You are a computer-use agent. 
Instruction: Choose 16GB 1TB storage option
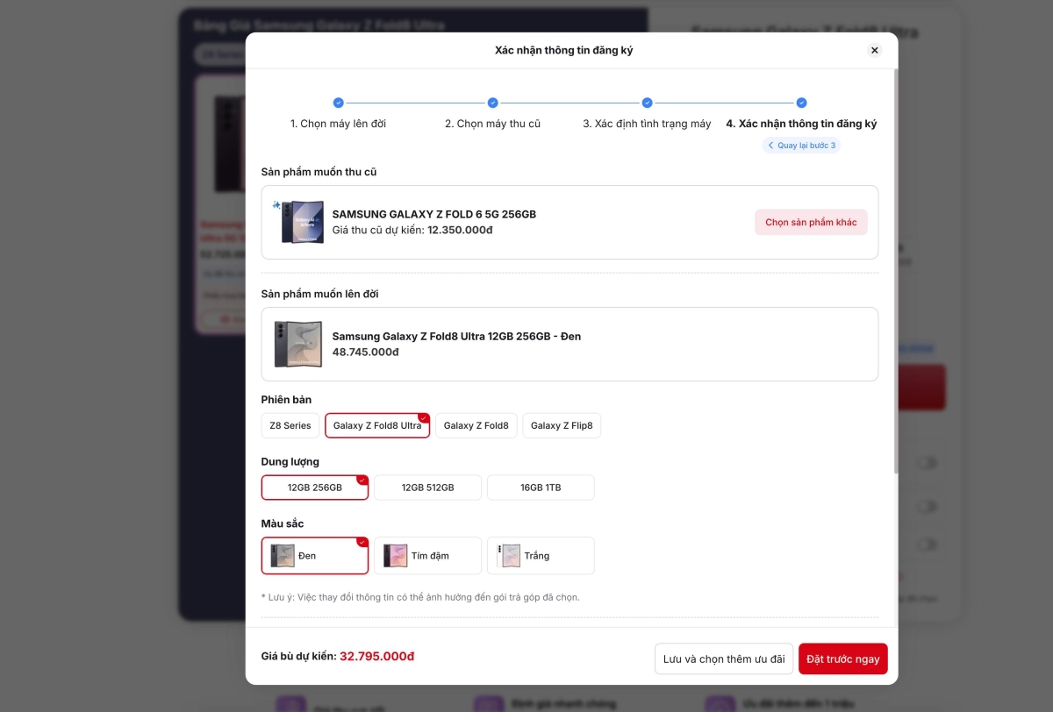[x=541, y=488]
